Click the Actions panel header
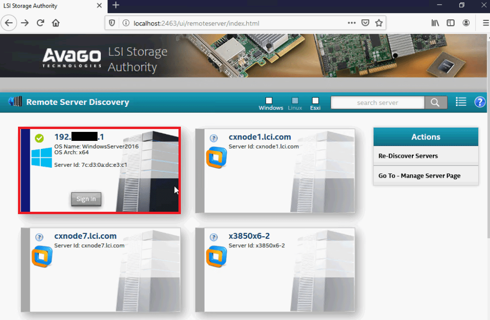The image size is (490, 320). 426,137
